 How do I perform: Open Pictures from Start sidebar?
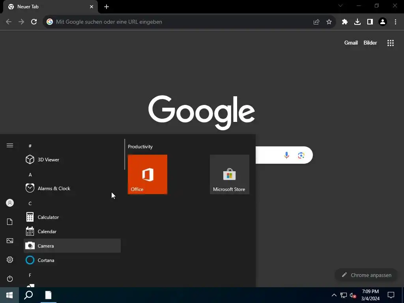(10, 241)
